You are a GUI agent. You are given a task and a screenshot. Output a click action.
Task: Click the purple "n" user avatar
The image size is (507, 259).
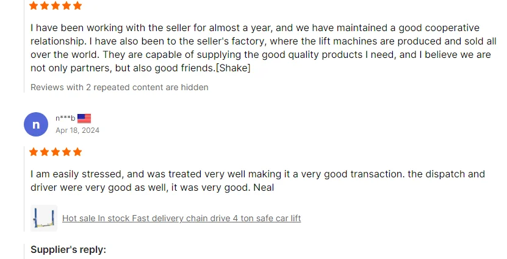(36, 124)
